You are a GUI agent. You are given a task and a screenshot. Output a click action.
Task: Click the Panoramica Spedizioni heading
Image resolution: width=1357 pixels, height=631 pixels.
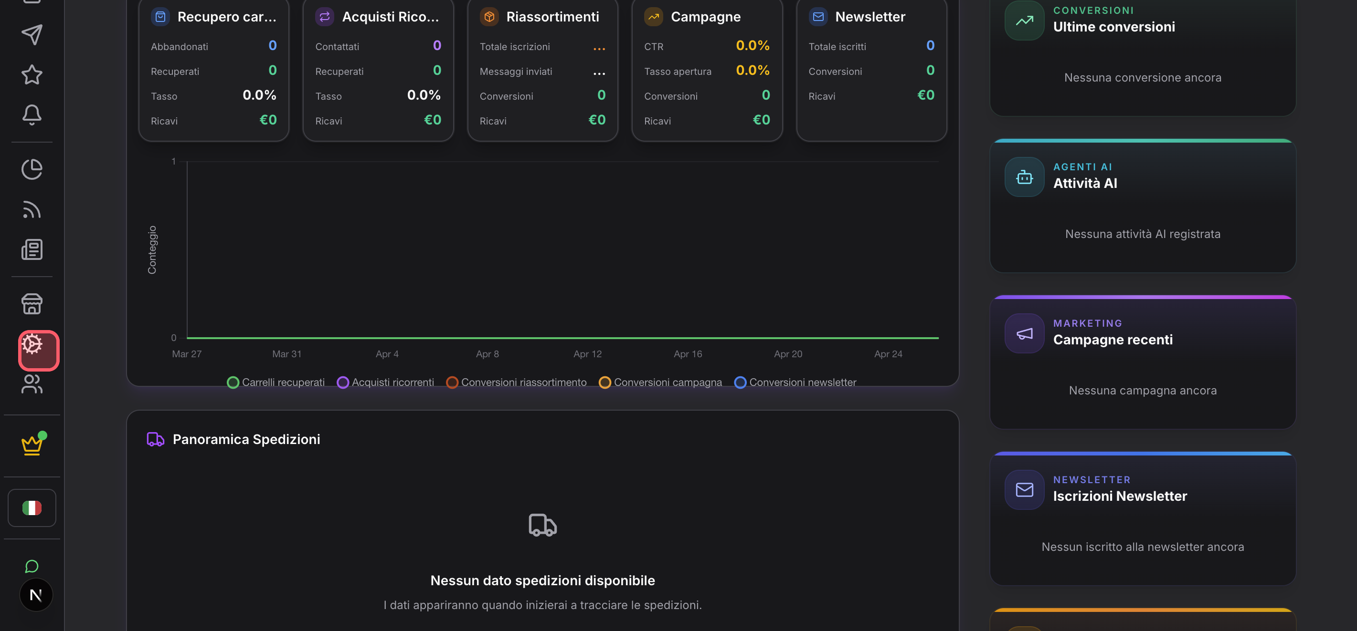click(246, 439)
